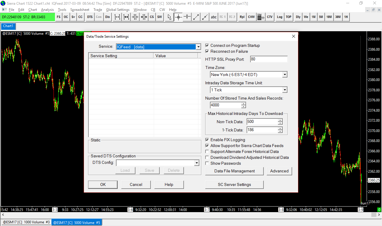This screenshot has height=226, width=382.
Task: Click the TOP toolbar button
Action: 289,17
